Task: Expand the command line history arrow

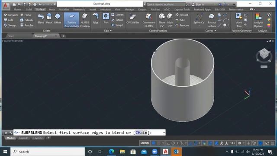Action: (164, 133)
